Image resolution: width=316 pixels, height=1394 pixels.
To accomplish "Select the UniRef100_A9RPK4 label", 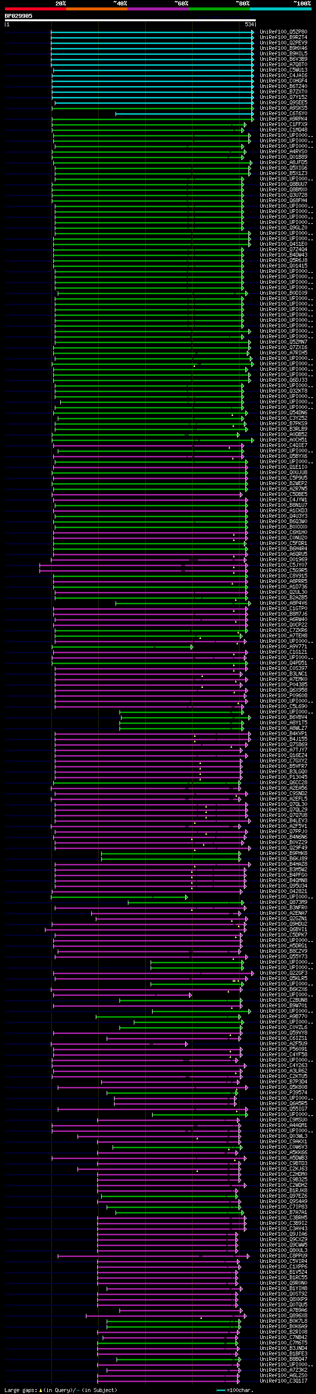I will coord(283,119).
